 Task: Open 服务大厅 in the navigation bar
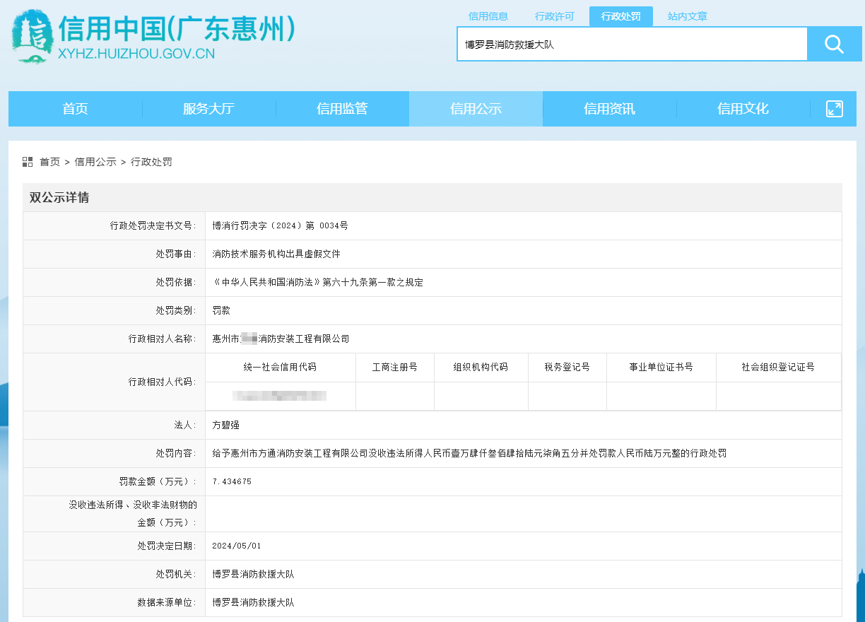tap(208, 109)
